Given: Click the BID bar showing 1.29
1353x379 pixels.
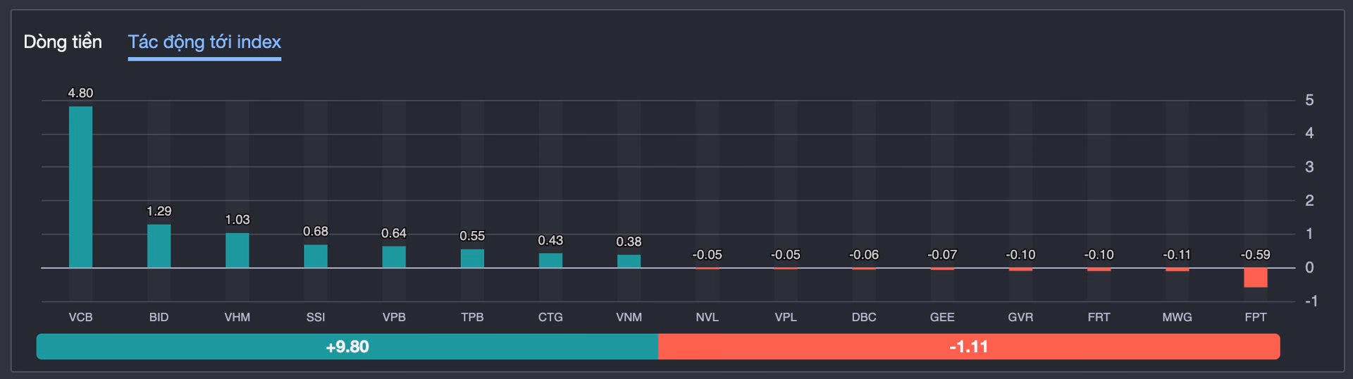Looking at the screenshot, I should 159,246.
